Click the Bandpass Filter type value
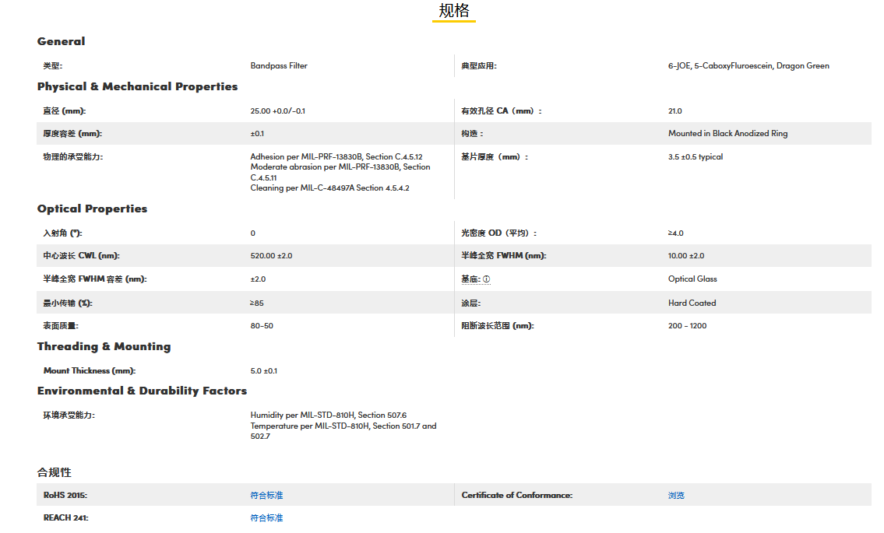884x533 pixels. 279,66
